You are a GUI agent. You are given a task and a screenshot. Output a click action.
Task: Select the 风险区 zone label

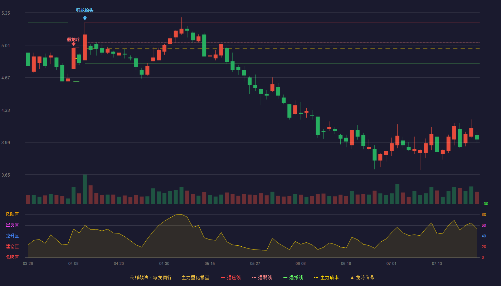pos(12,214)
